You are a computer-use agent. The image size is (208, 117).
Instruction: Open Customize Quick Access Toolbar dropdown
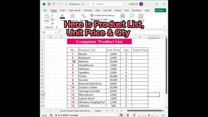coord(66,4)
